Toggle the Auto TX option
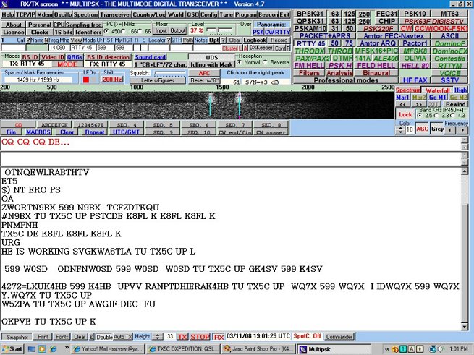Image resolution: width=474 pixels, height=355 pixels. [x=123, y=337]
